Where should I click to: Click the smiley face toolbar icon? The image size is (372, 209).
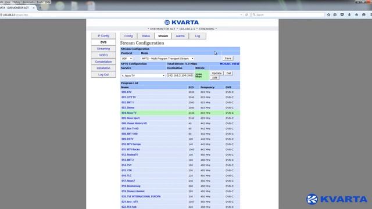coord(364,15)
